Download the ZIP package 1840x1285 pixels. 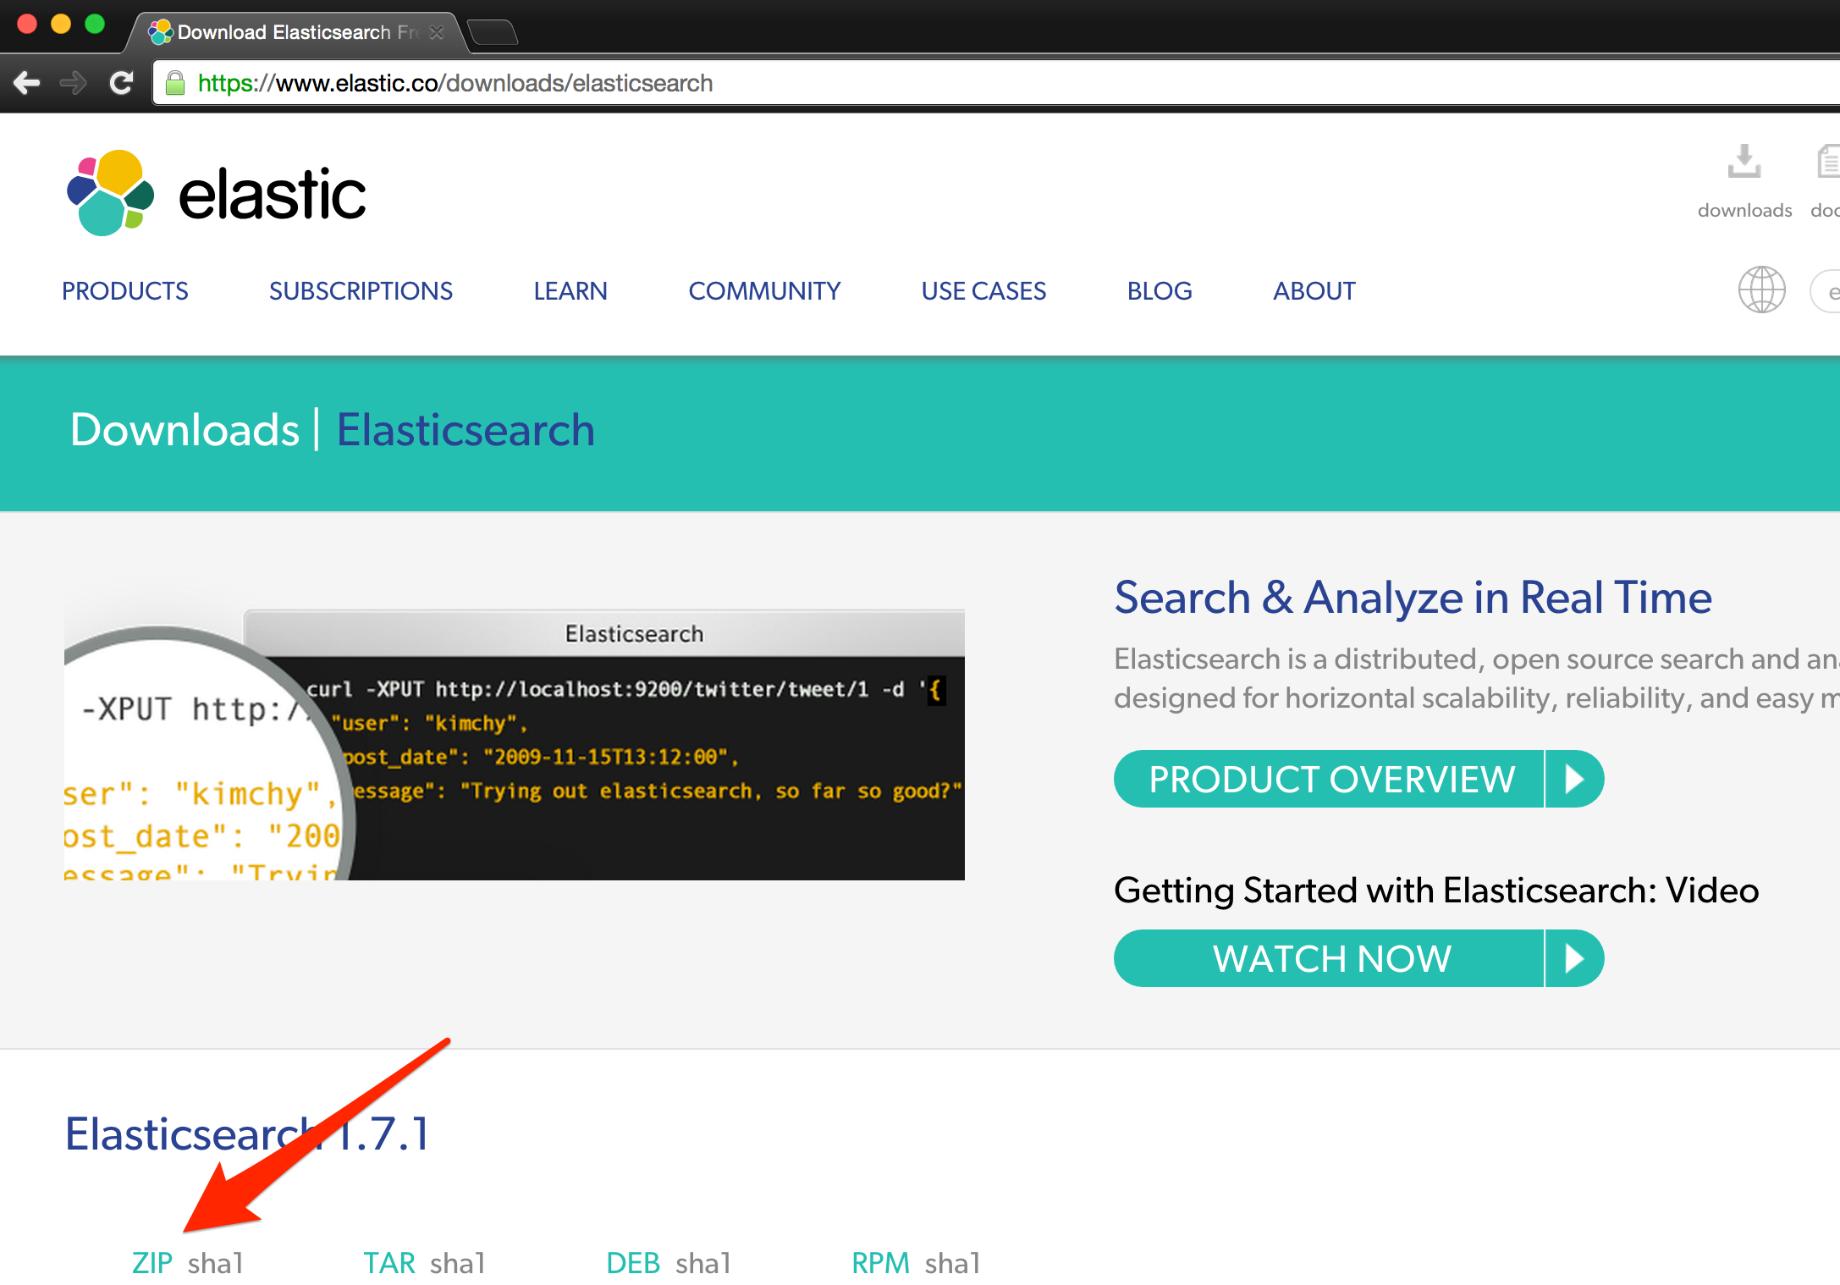(152, 1263)
